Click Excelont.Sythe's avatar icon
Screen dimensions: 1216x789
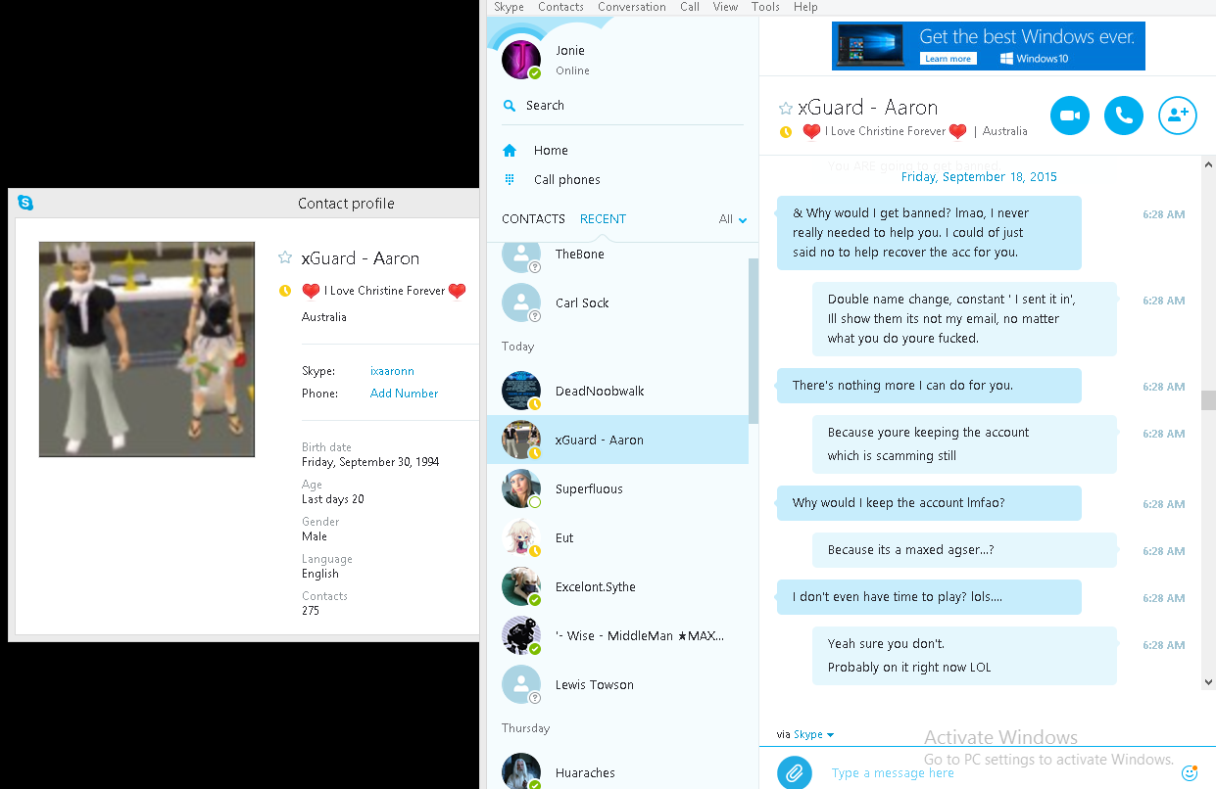point(520,586)
